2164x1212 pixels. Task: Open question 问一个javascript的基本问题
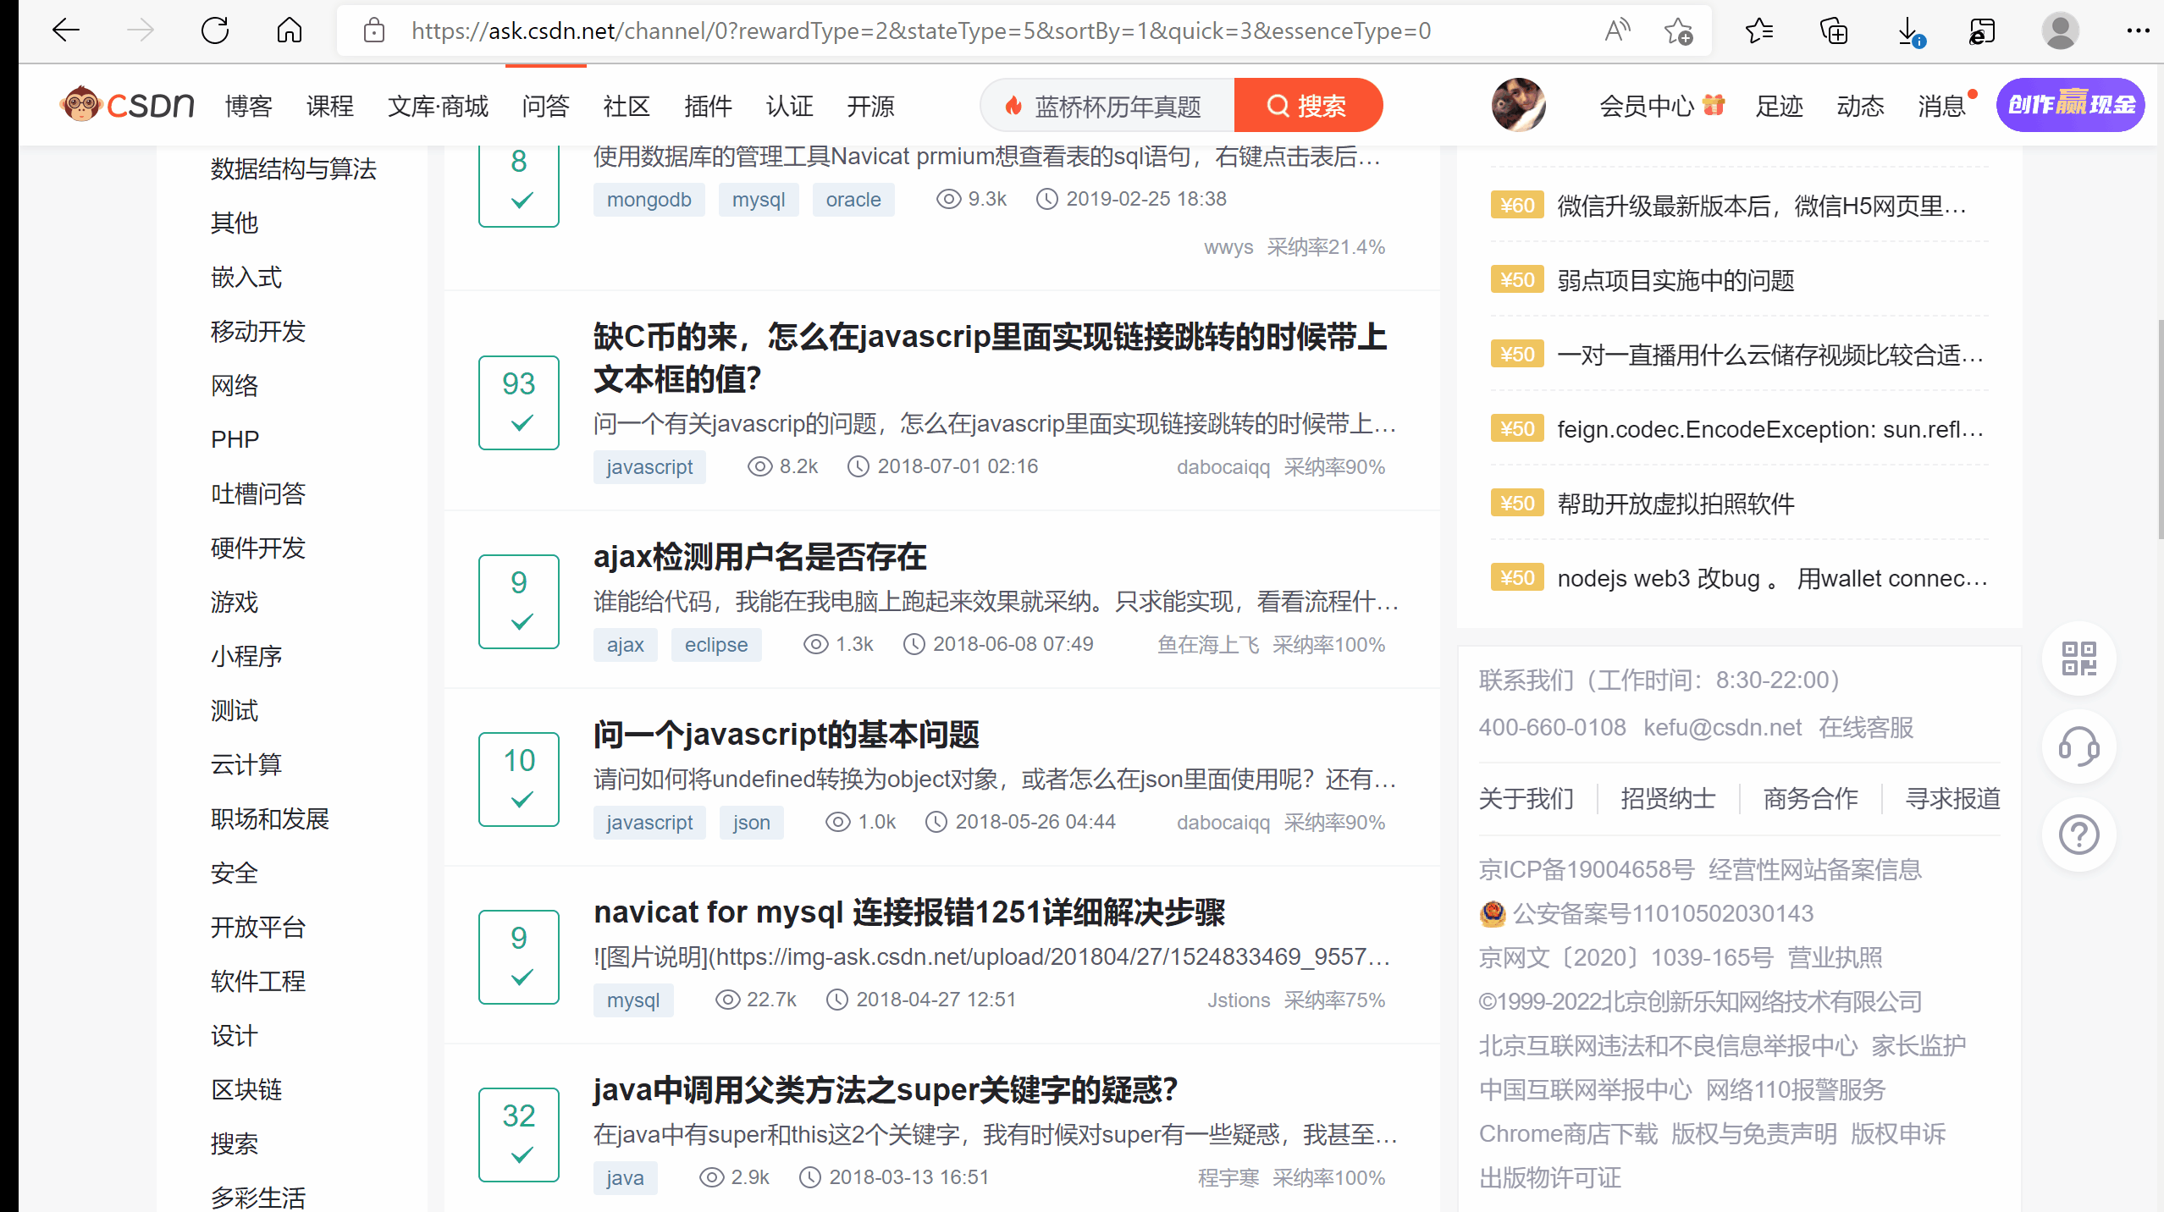[x=786, y=735]
